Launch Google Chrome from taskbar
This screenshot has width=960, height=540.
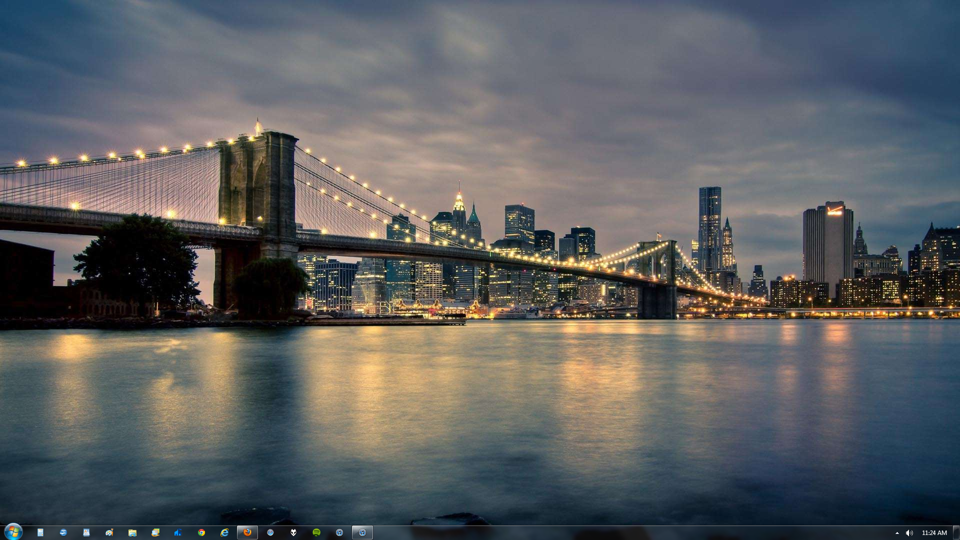[x=201, y=532]
